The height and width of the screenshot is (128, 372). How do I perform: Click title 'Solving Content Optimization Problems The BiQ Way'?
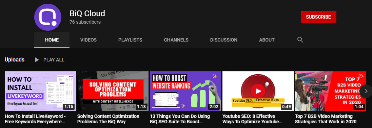pos(109,119)
